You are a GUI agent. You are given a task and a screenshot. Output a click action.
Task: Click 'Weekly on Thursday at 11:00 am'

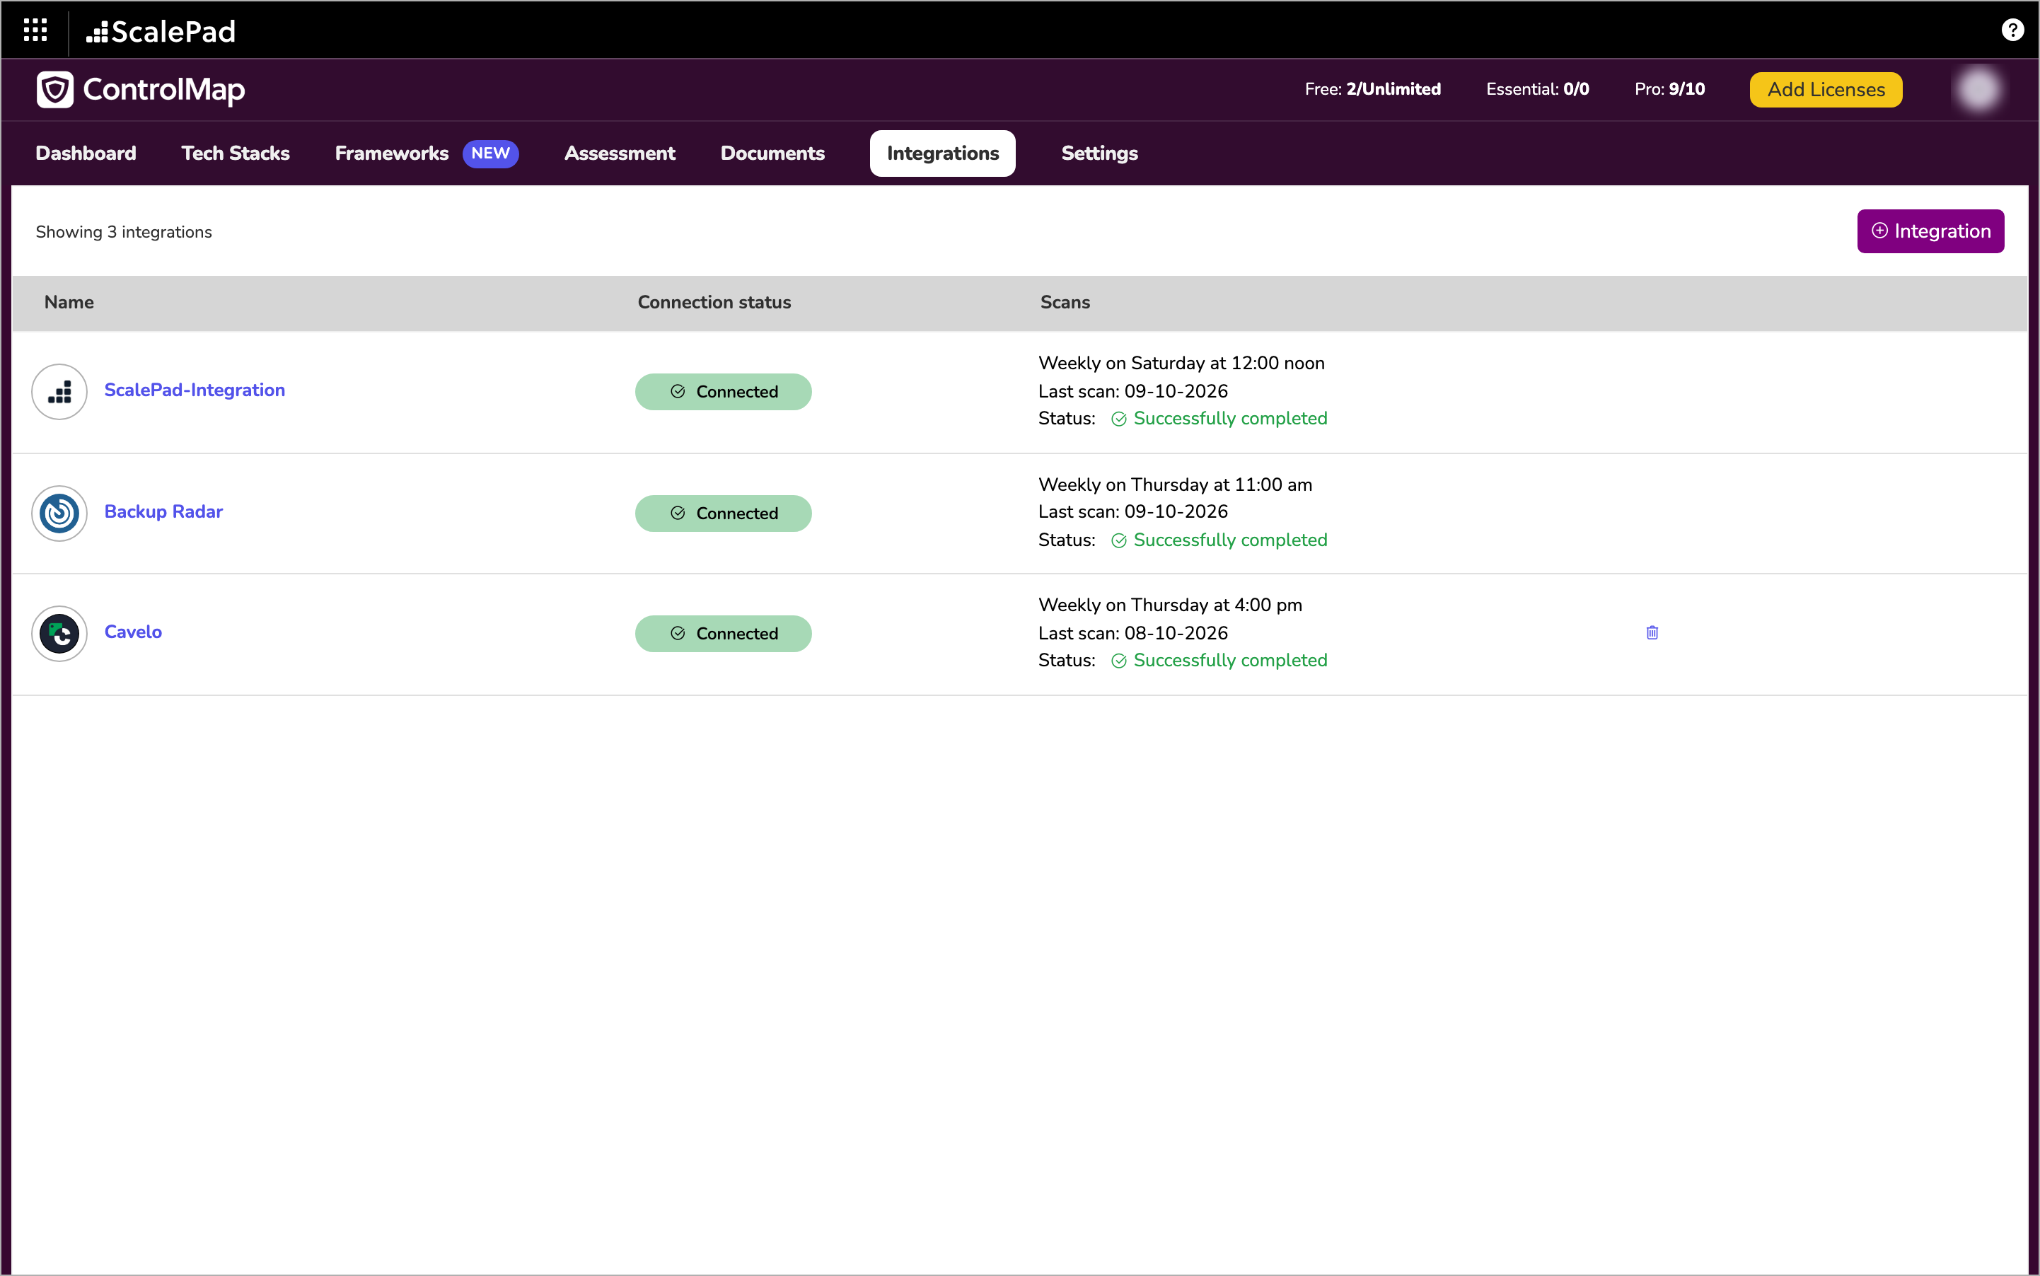(x=1175, y=485)
